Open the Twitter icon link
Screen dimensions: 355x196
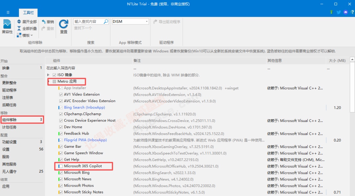[338, 12]
